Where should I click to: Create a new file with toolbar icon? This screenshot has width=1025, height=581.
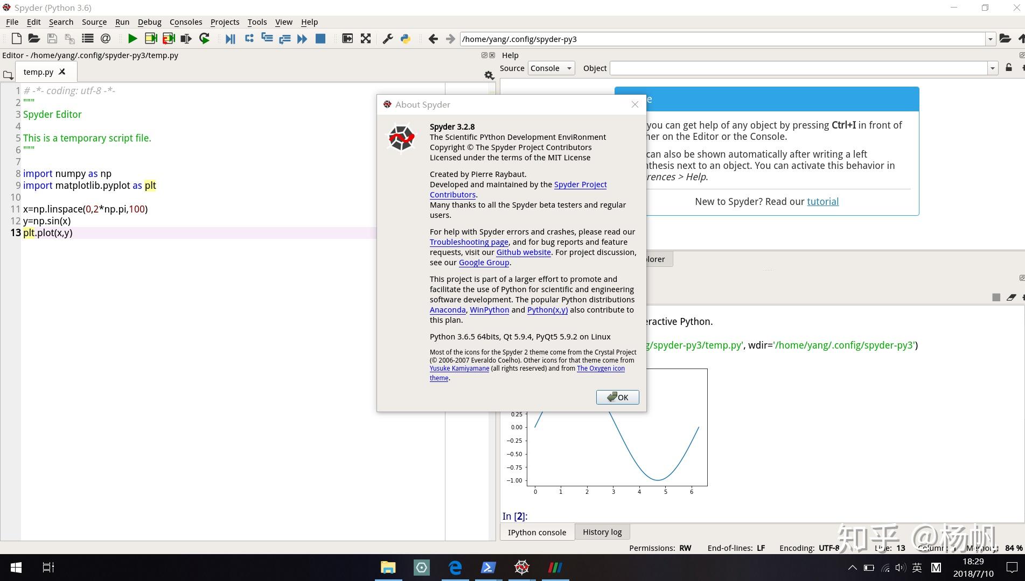coord(16,39)
